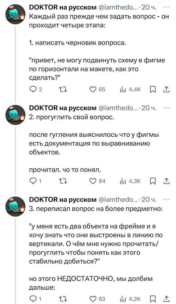Open the DOKTOR на русском profile name in the second tweet
This screenshot has height=304, width=176.
(63, 108)
